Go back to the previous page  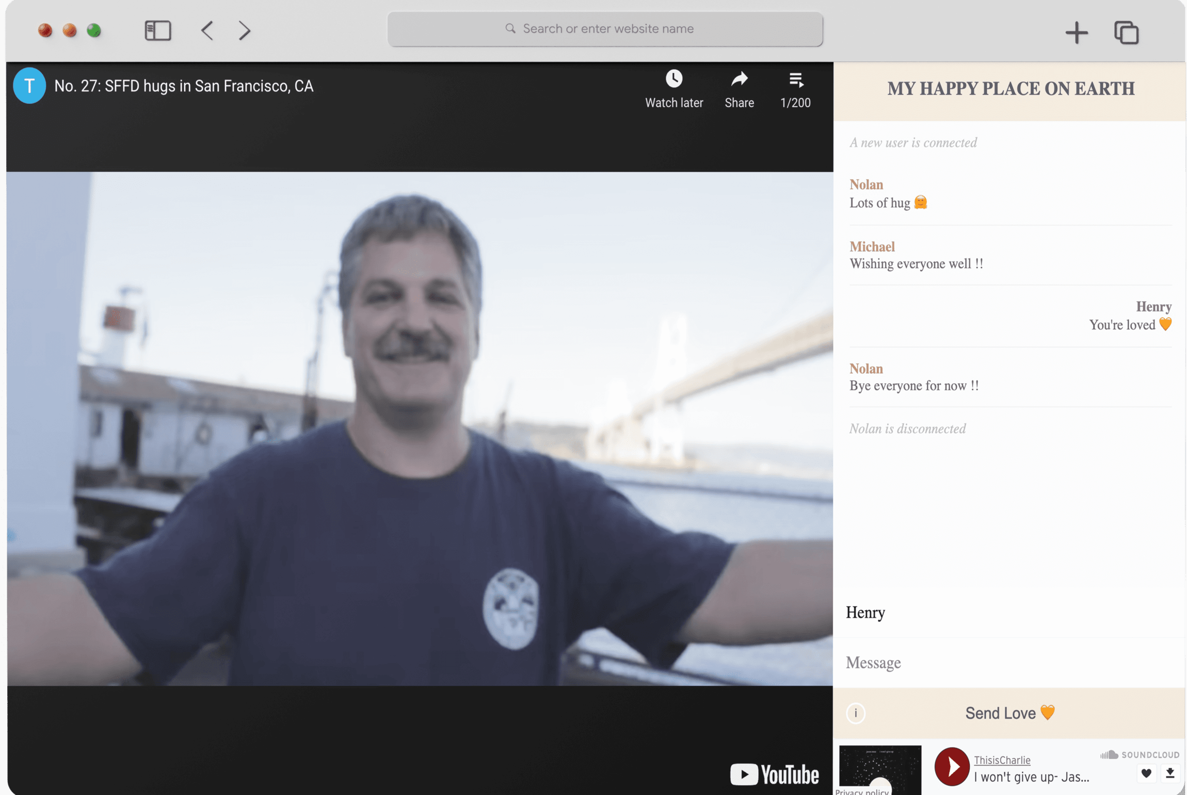[207, 31]
